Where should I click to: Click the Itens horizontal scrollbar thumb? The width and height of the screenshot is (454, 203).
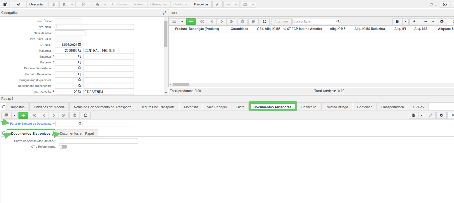tap(181, 85)
